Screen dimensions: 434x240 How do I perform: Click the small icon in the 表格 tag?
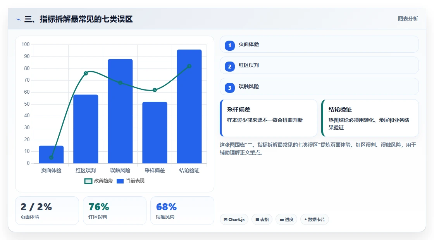[257, 219]
